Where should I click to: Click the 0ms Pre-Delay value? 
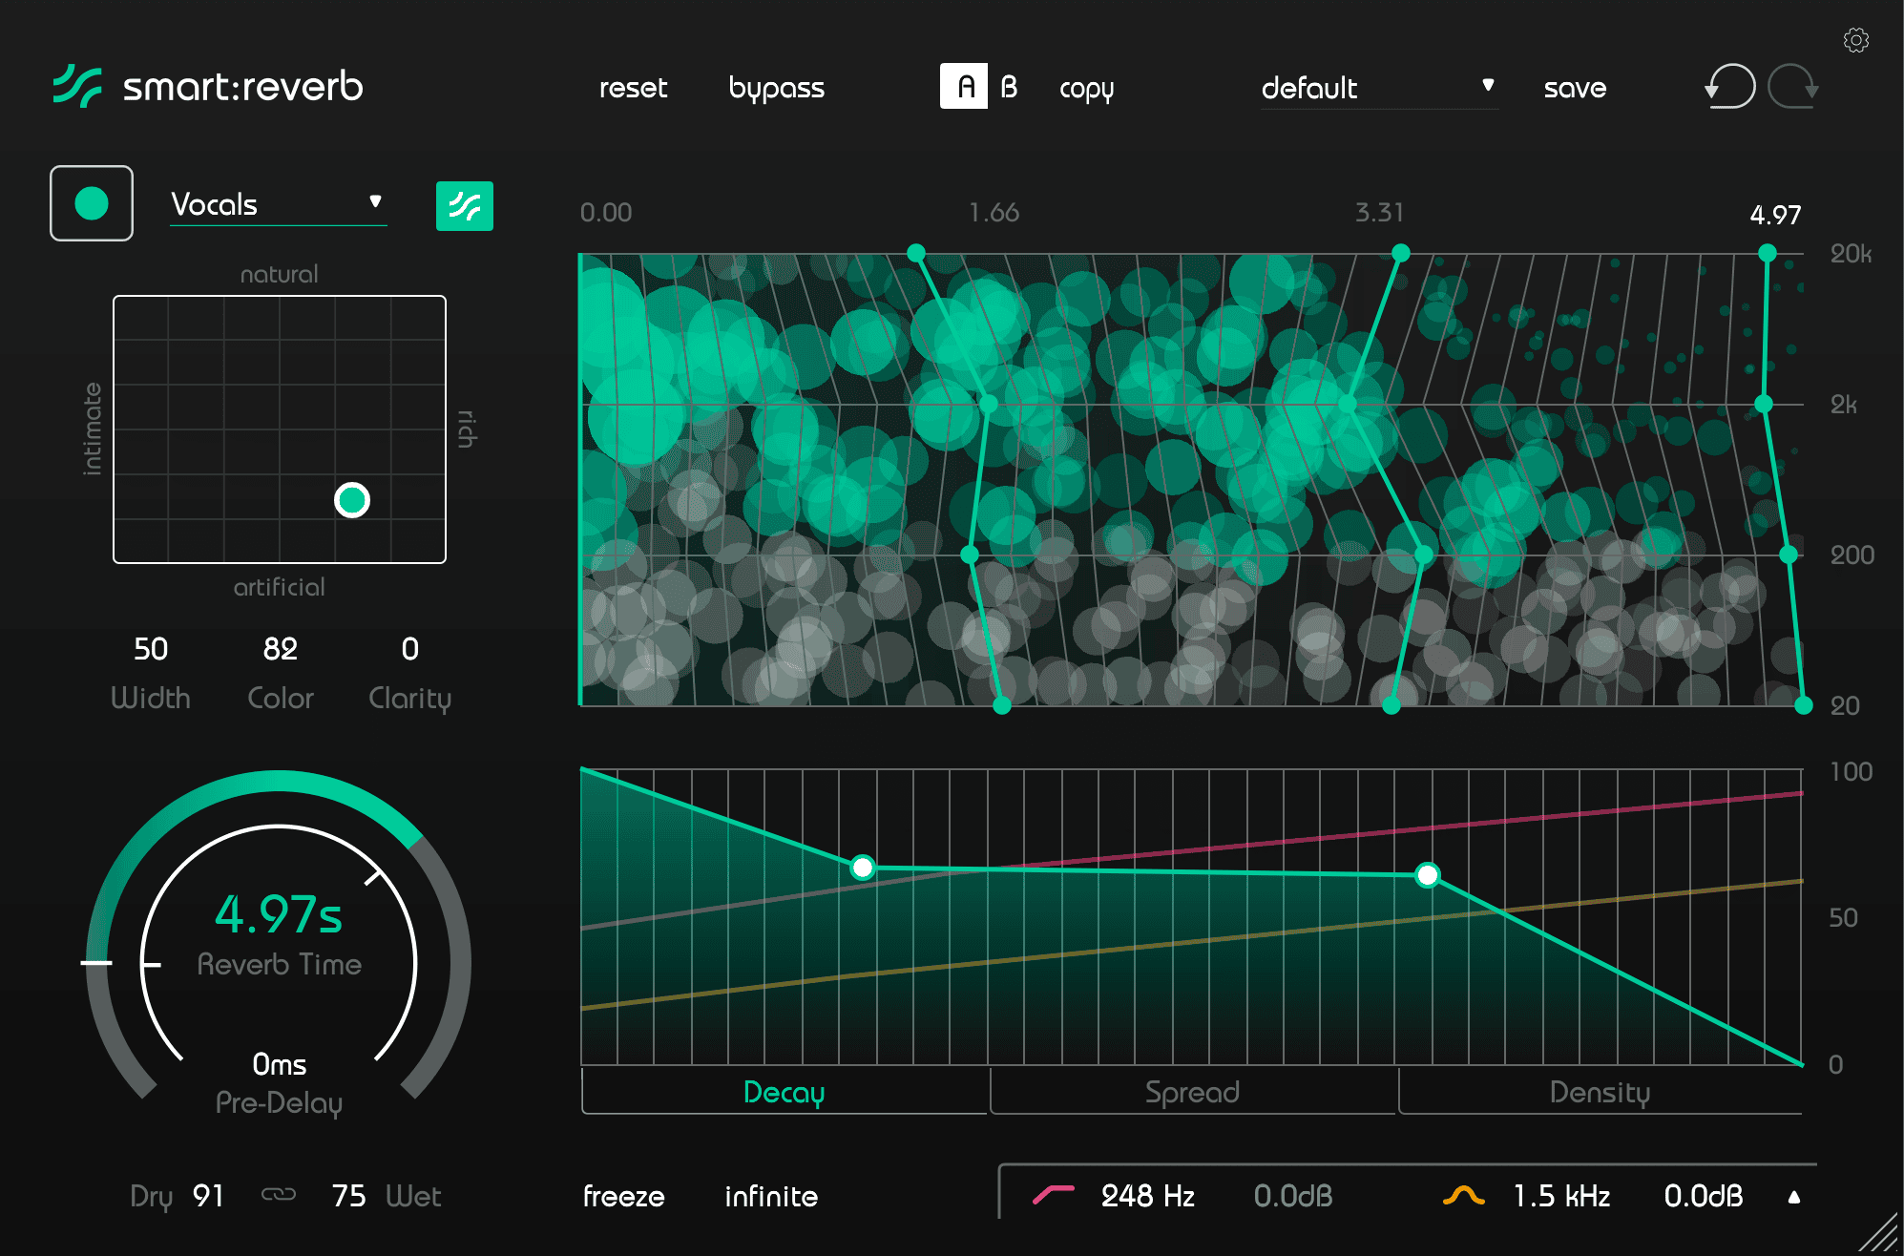point(279,1064)
